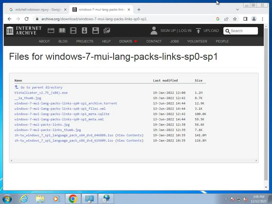The image size is (272, 204).
Task: Click the browser forward arrow
Action: tap(18, 19)
